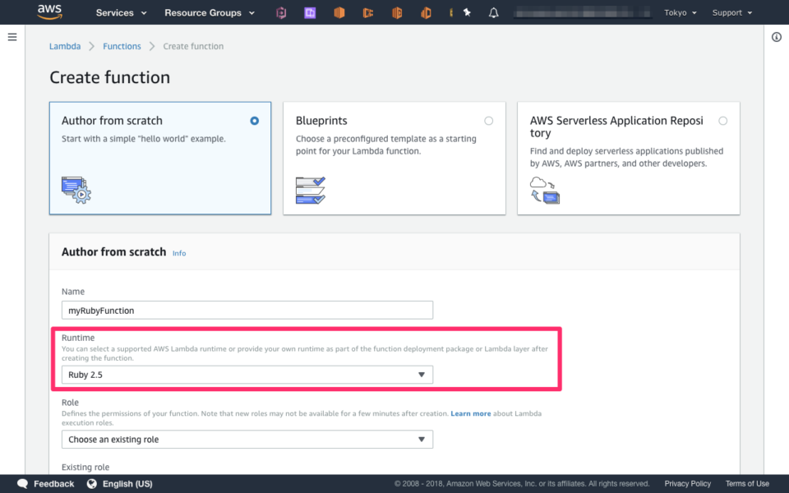
Task: Click the Feedback speech bubble icon
Action: click(22, 483)
